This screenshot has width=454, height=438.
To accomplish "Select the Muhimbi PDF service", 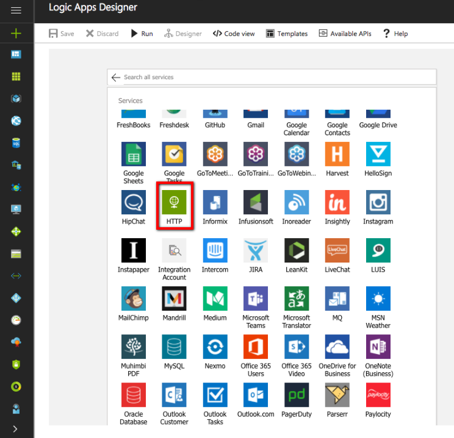I will (x=134, y=347).
